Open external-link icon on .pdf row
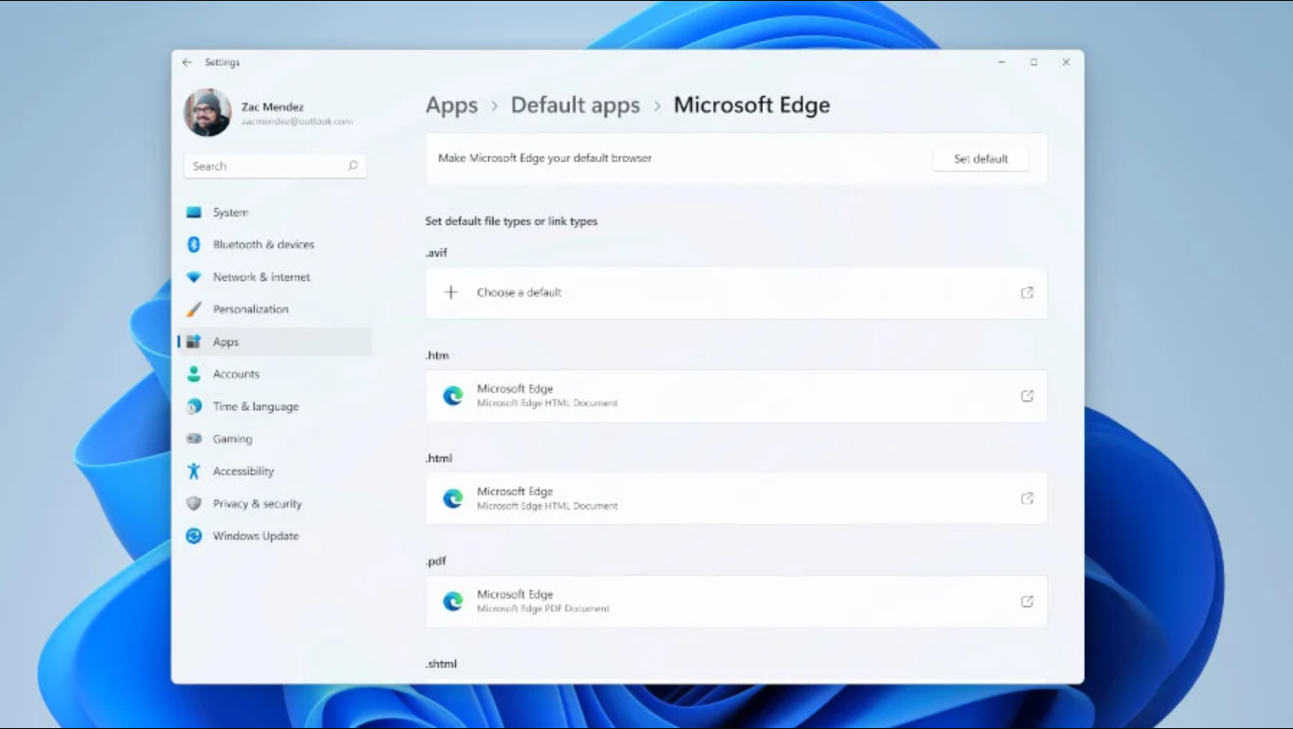The height and width of the screenshot is (729, 1293). tap(1027, 602)
